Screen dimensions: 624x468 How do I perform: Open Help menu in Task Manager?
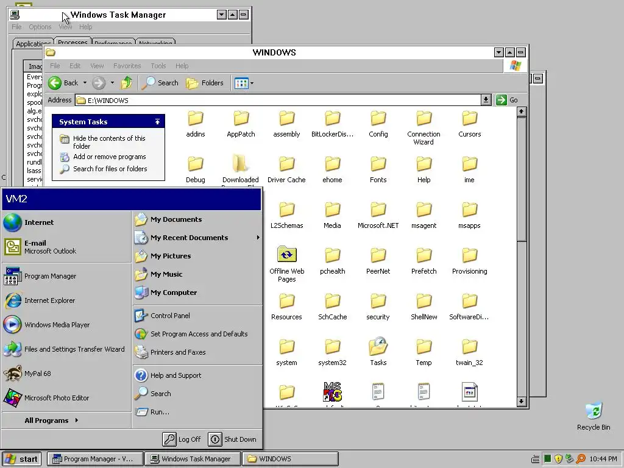pyautogui.click(x=85, y=27)
